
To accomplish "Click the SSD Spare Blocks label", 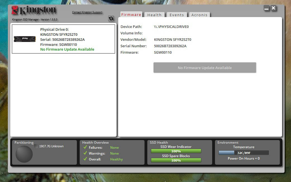I will [x=176, y=156].
